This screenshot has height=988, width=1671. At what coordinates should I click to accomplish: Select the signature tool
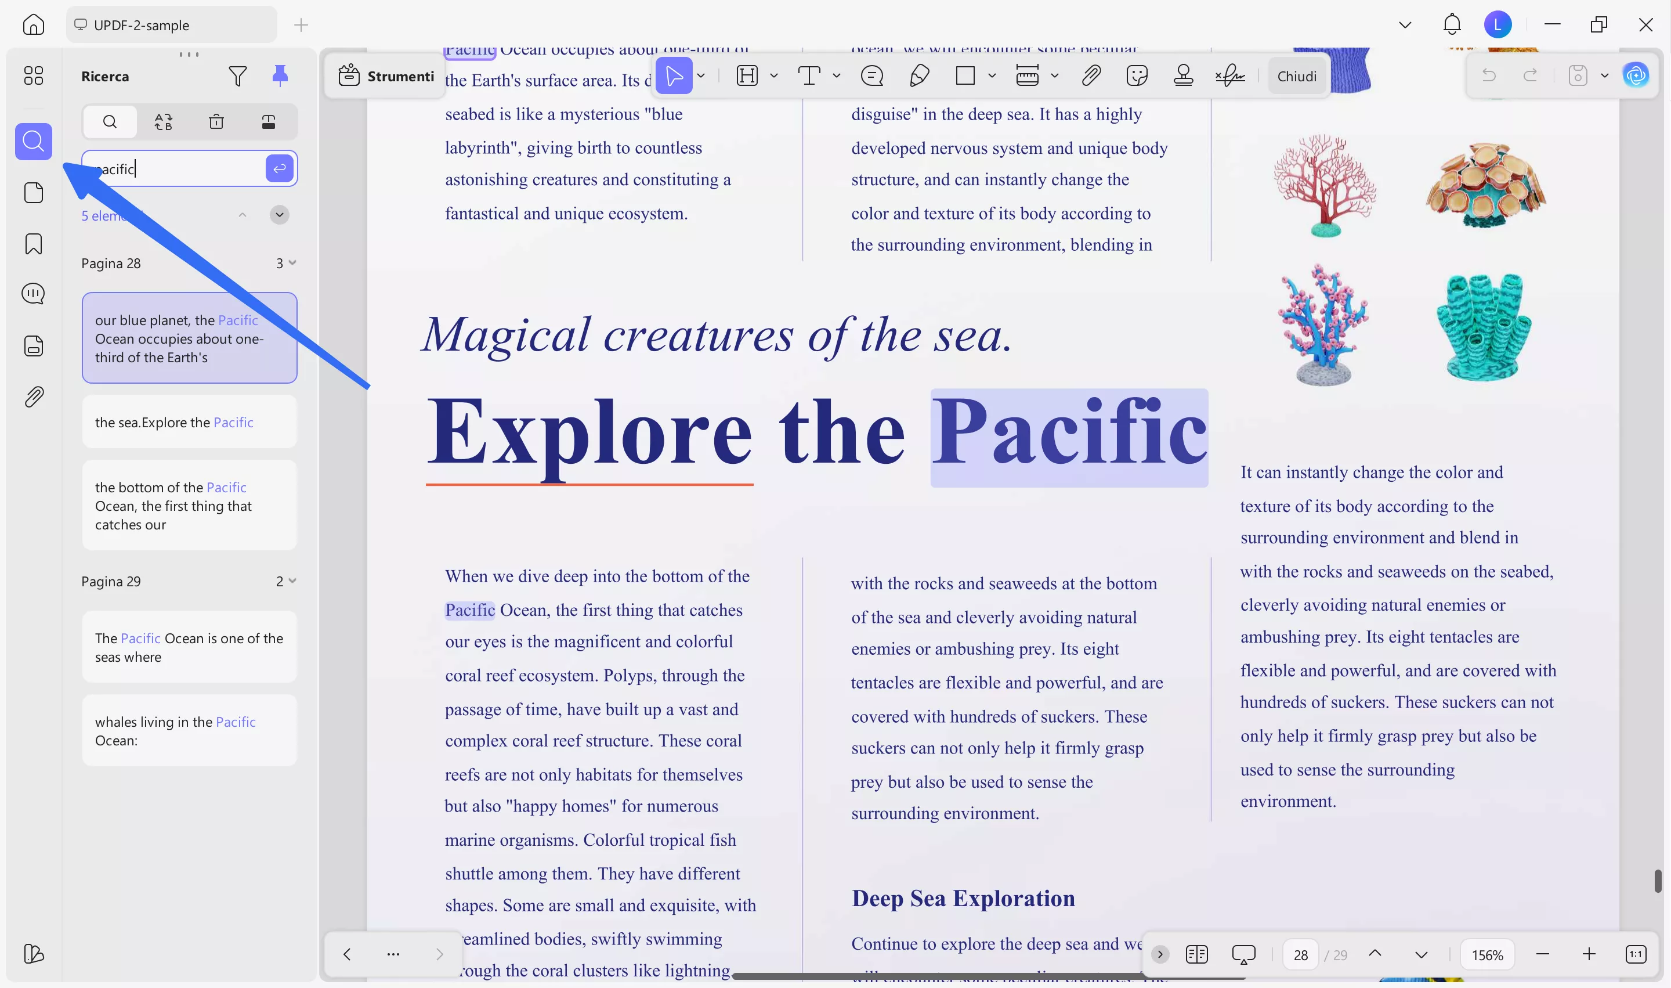1230,75
